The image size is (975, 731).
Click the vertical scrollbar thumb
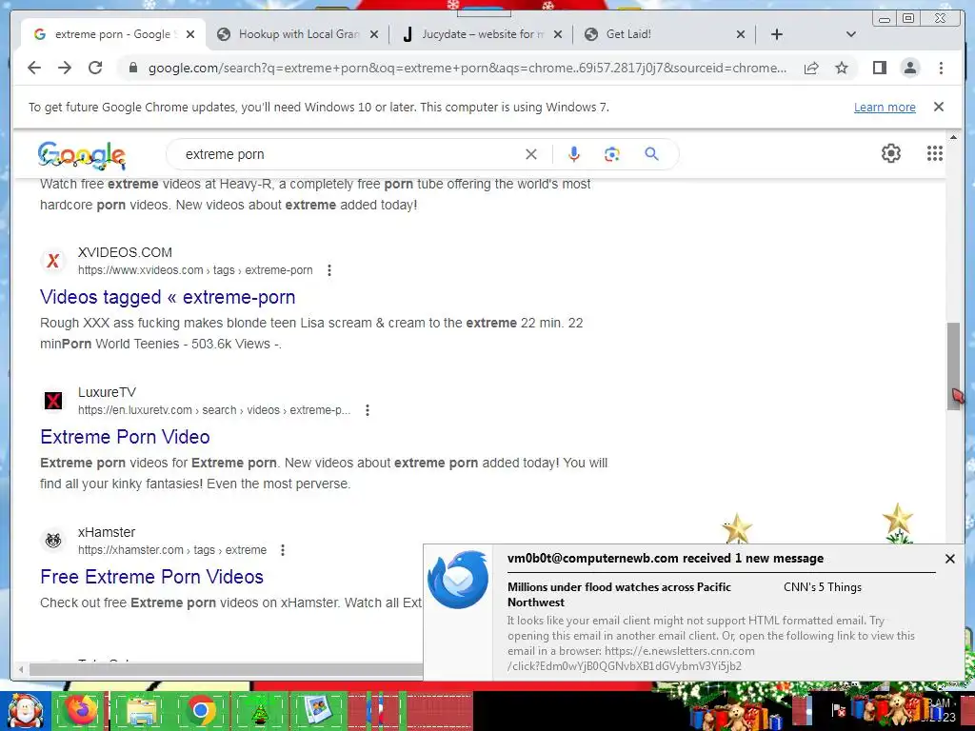953,366
